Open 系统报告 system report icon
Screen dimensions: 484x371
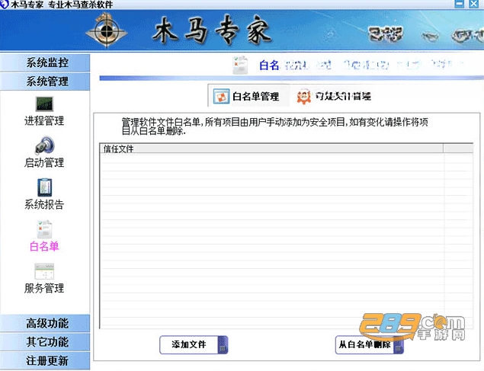[44, 187]
